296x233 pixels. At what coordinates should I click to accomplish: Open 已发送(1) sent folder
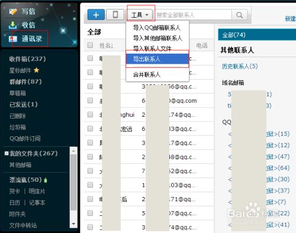(x=23, y=104)
